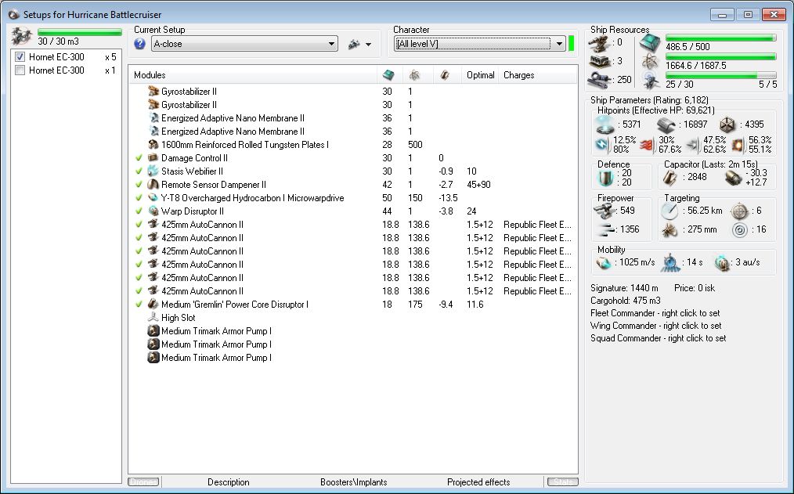Toggle the Y-T8 Microwarpdrive active checkmark
Viewport: 794px width, 494px height.
[x=139, y=198]
